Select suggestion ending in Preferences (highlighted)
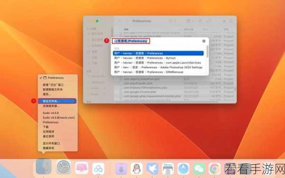The height and width of the screenshot is (178, 285). click(158, 53)
